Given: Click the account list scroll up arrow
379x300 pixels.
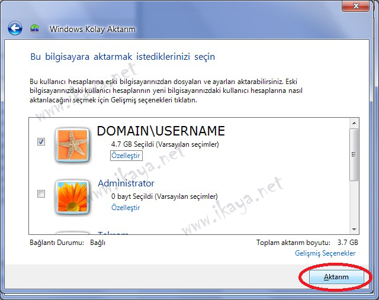Looking at the screenshot, I should tap(354, 123).
